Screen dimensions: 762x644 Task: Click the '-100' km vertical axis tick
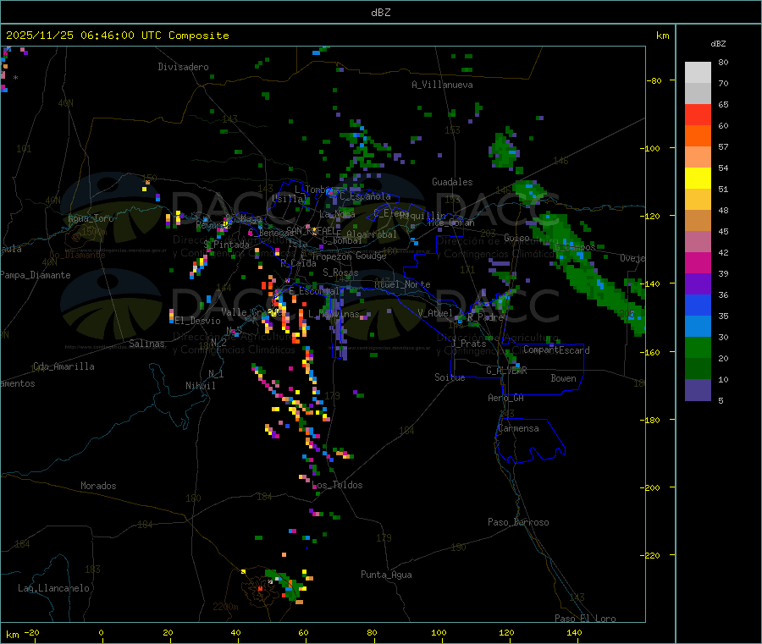pyautogui.click(x=649, y=148)
